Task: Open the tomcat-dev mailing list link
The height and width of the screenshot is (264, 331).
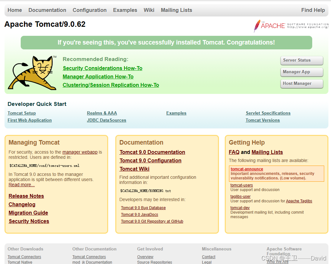Action: point(240,208)
